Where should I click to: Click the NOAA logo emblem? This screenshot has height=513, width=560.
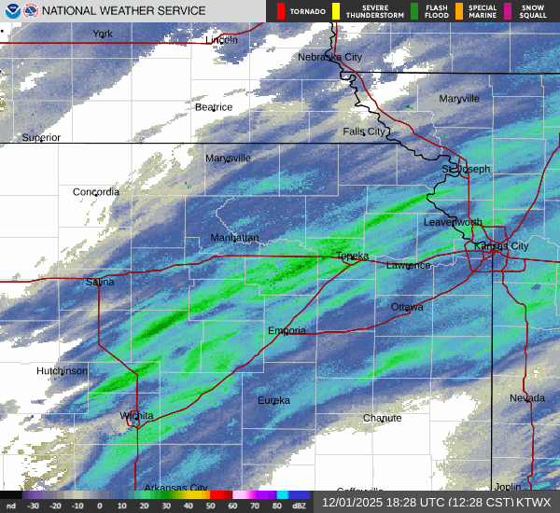pyautogui.click(x=11, y=11)
